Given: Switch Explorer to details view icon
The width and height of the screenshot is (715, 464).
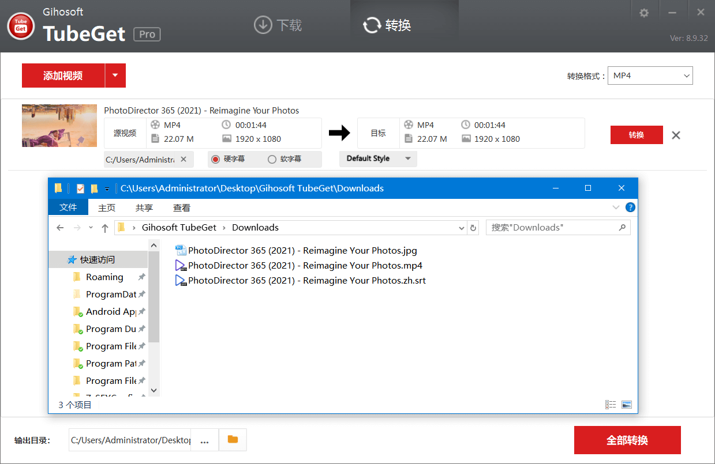Looking at the screenshot, I should (611, 404).
